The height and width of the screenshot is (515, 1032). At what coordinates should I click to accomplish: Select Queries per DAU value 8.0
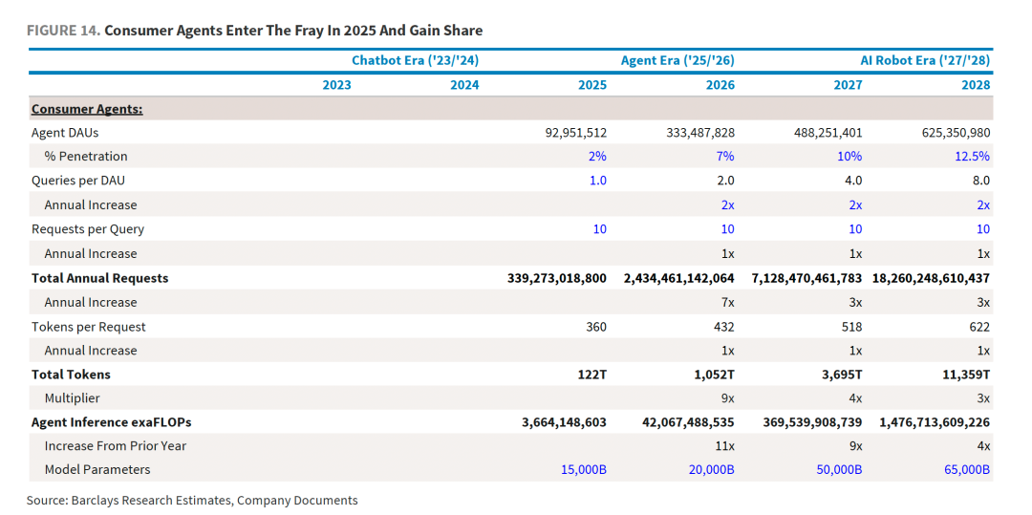coord(982,181)
